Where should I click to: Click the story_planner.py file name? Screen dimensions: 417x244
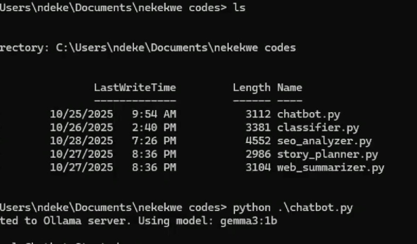(x=328, y=154)
